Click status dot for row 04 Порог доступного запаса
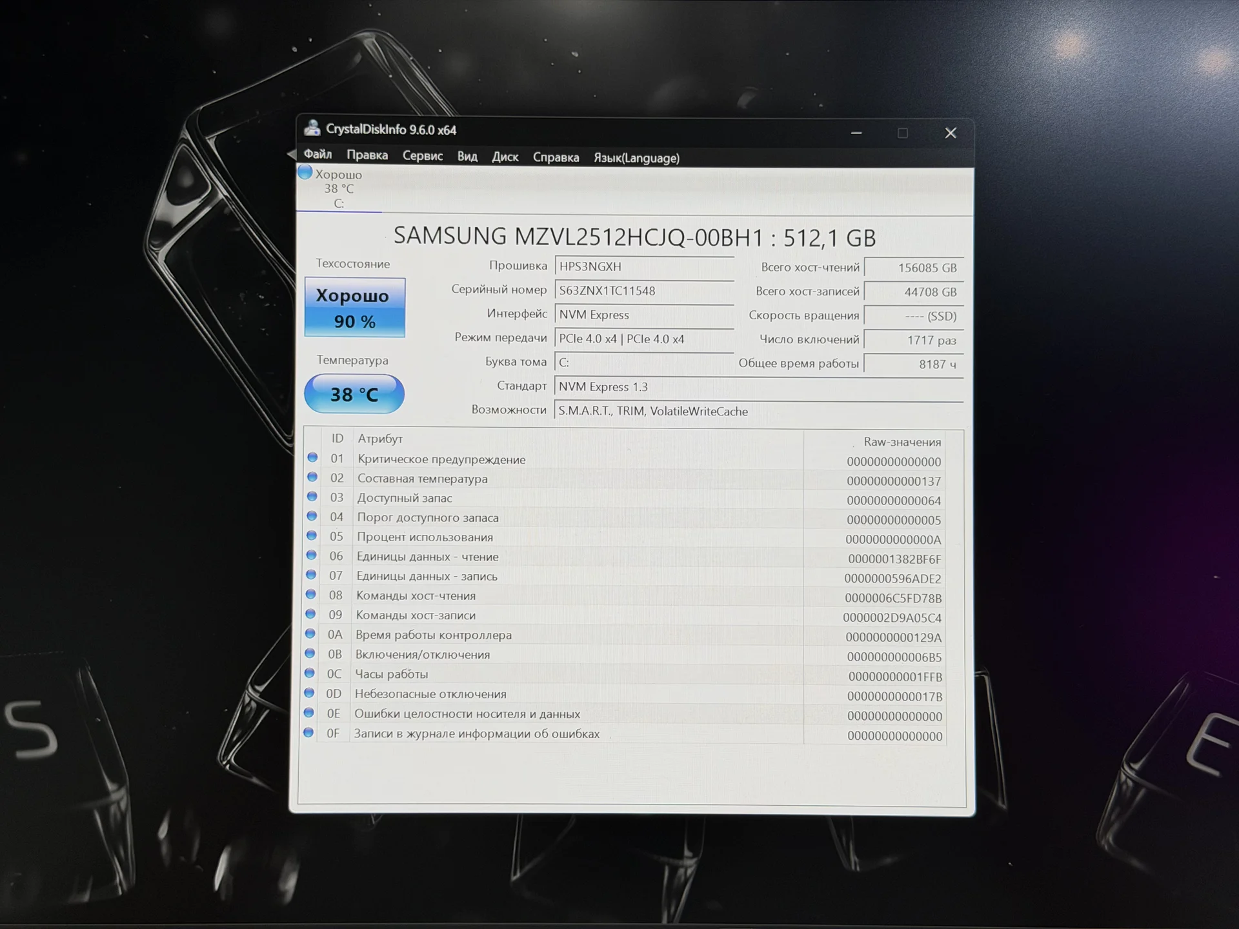This screenshot has height=929, width=1239. coord(312,516)
